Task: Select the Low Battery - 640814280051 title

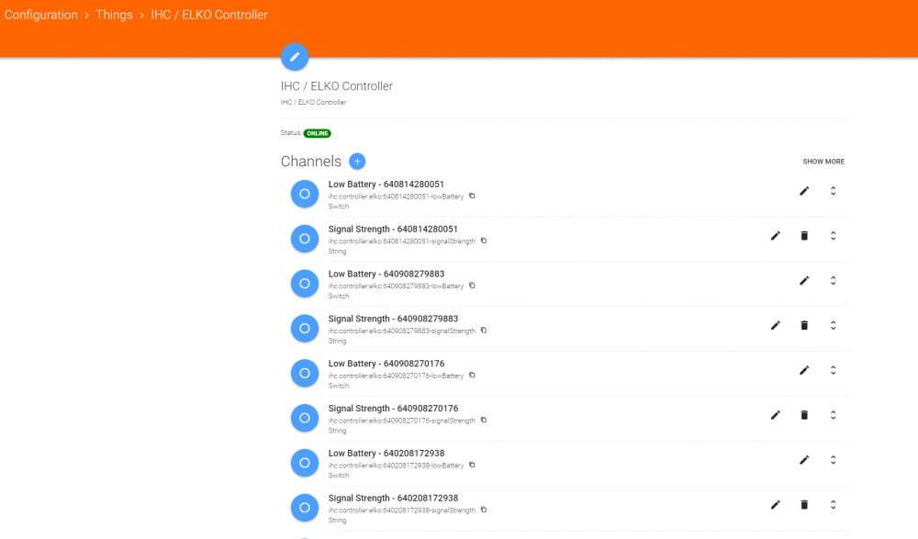Action: [386, 184]
